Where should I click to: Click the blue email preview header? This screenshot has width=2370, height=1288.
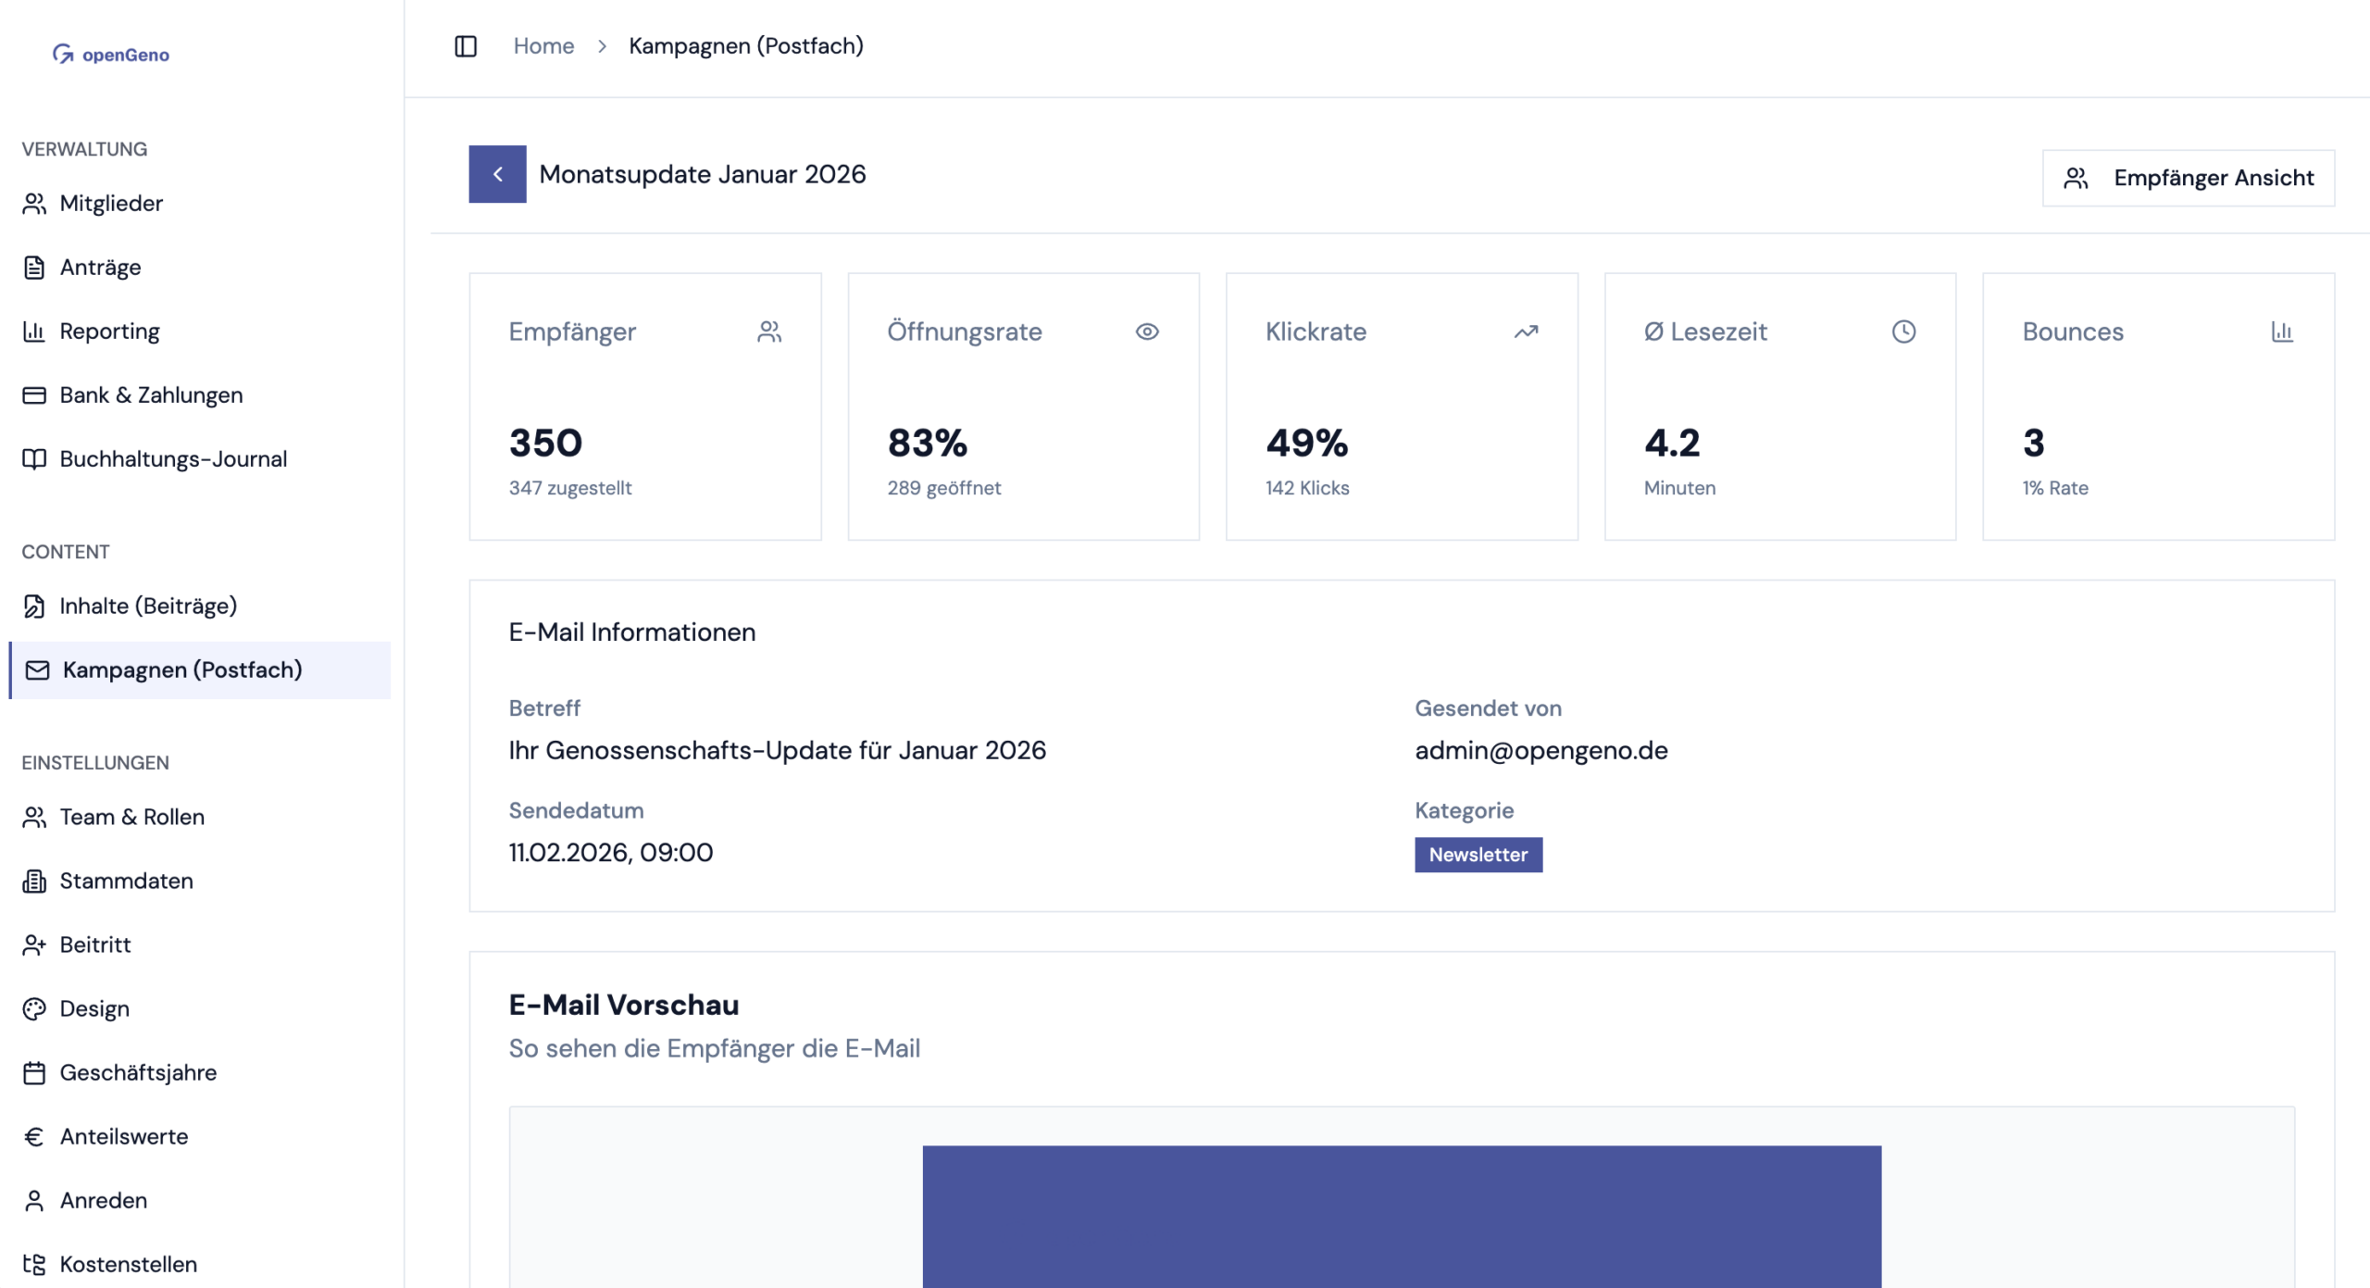click(x=1401, y=1215)
